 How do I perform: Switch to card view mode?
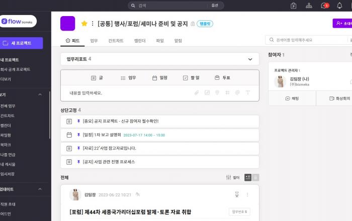248,177
